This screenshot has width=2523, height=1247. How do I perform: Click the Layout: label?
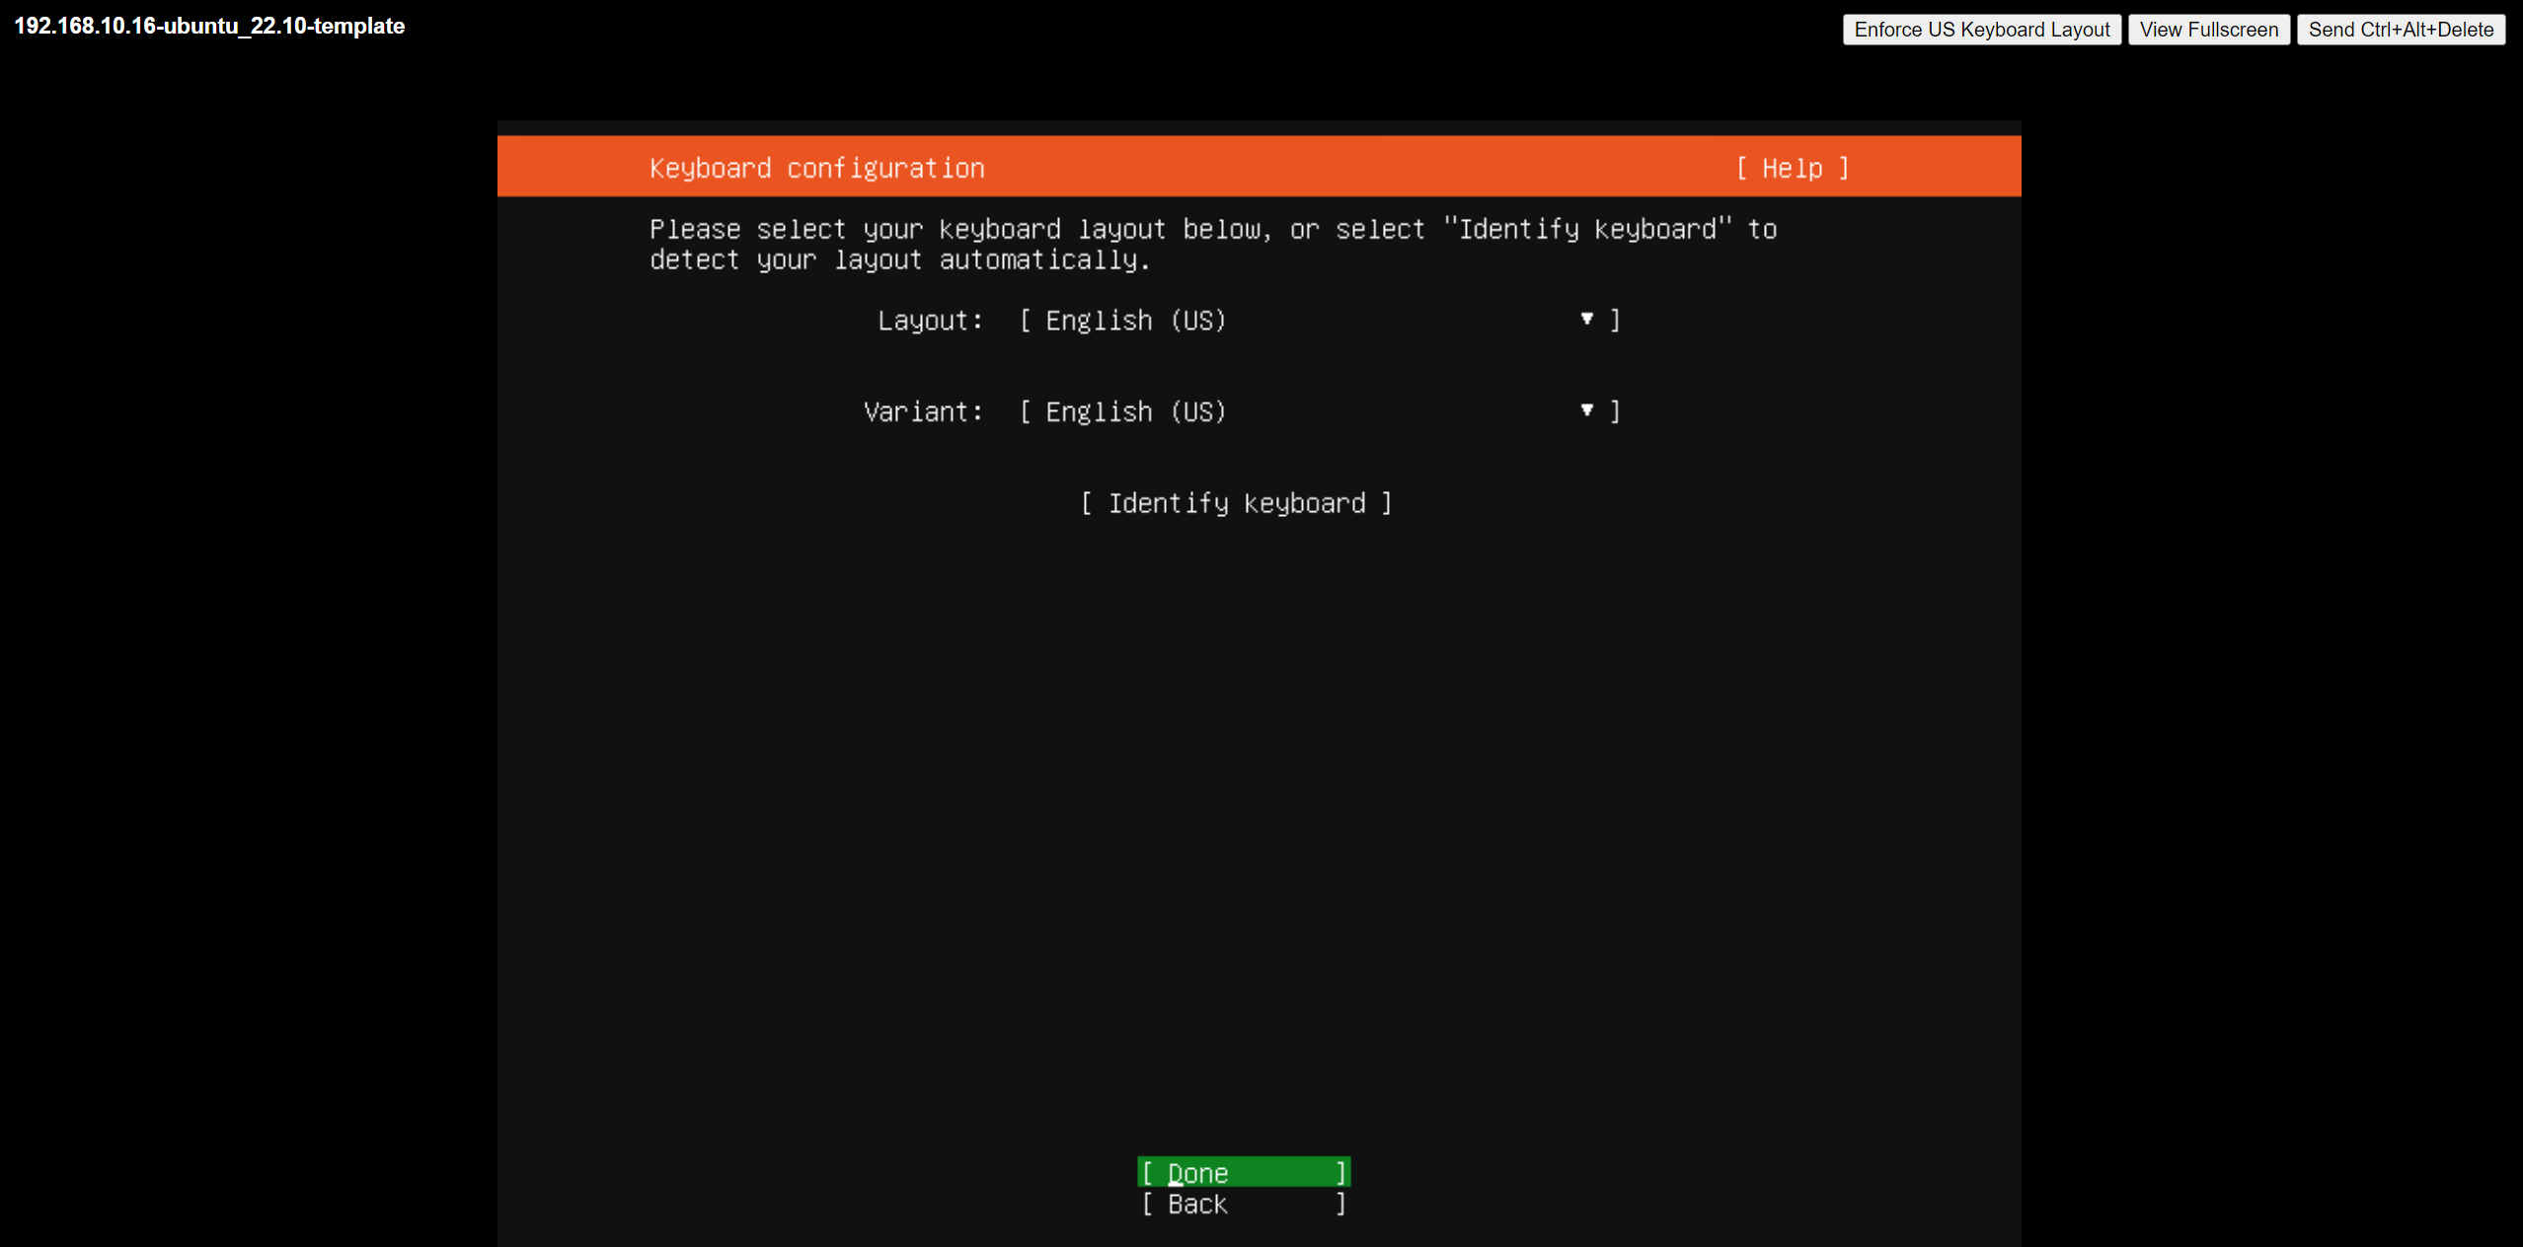[x=930, y=321]
